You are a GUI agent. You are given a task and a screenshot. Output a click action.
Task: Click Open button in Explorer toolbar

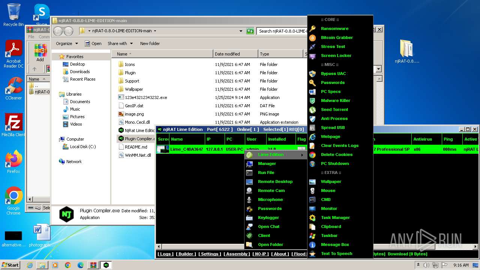point(93,43)
